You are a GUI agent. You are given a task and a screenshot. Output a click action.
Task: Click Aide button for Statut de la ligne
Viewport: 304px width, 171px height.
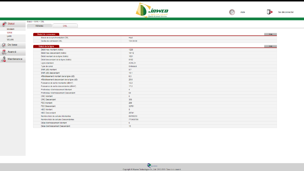pyautogui.click(x=270, y=46)
